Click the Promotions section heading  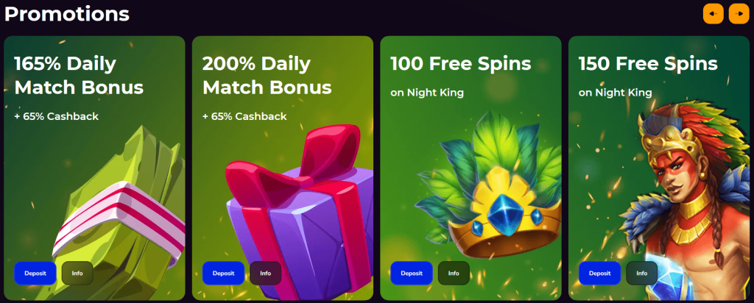[67, 14]
